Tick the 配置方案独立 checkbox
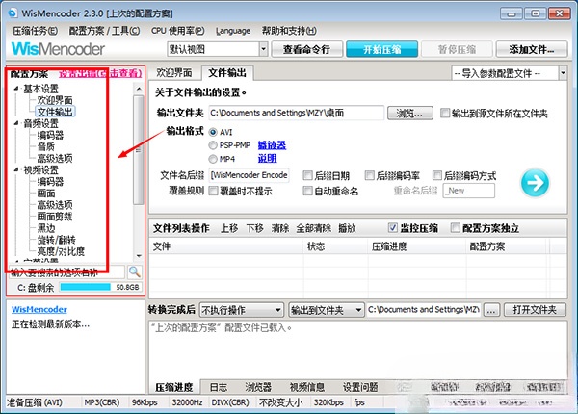The image size is (578, 414). [x=456, y=228]
